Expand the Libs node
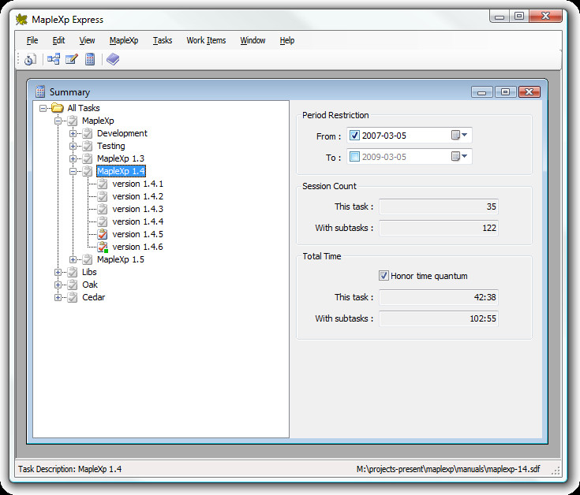This screenshot has width=580, height=495. [58, 272]
